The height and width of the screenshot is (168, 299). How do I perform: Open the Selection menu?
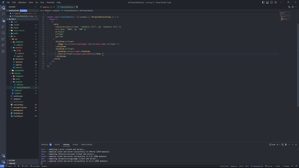(x=22, y=2)
